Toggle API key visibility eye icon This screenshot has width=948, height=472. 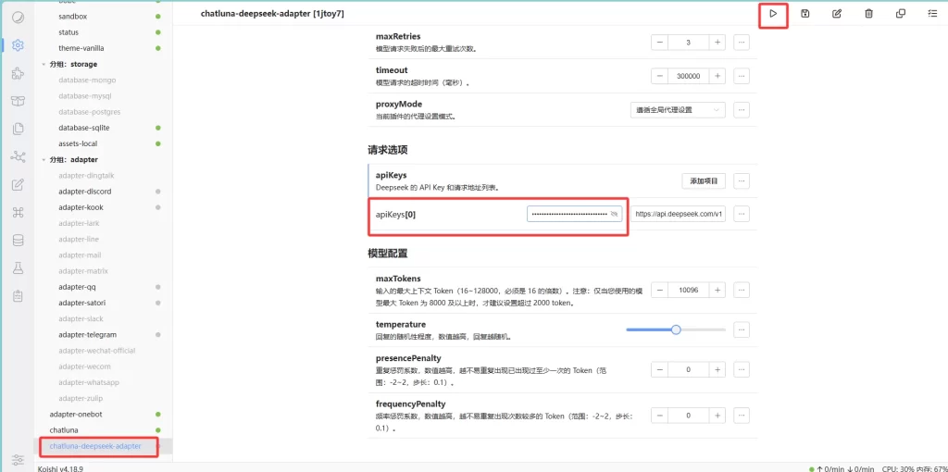click(x=615, y=214)
